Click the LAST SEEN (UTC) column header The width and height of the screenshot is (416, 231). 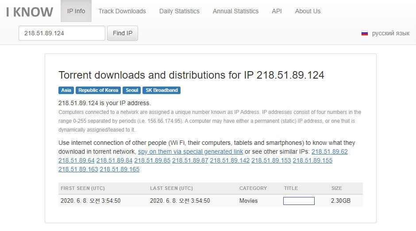171,188
